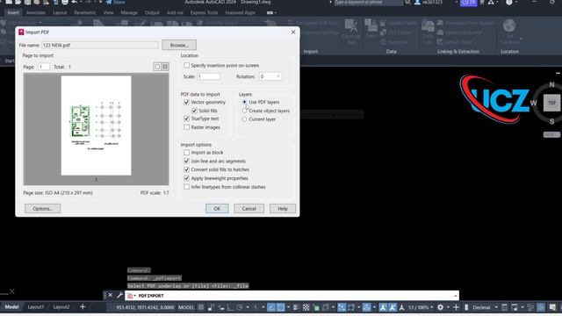Switch to Parametric ribbon tab
Image resolution: width=562 pixels, height=316 pixels.
pyautogui.click(x=85, y=12)
